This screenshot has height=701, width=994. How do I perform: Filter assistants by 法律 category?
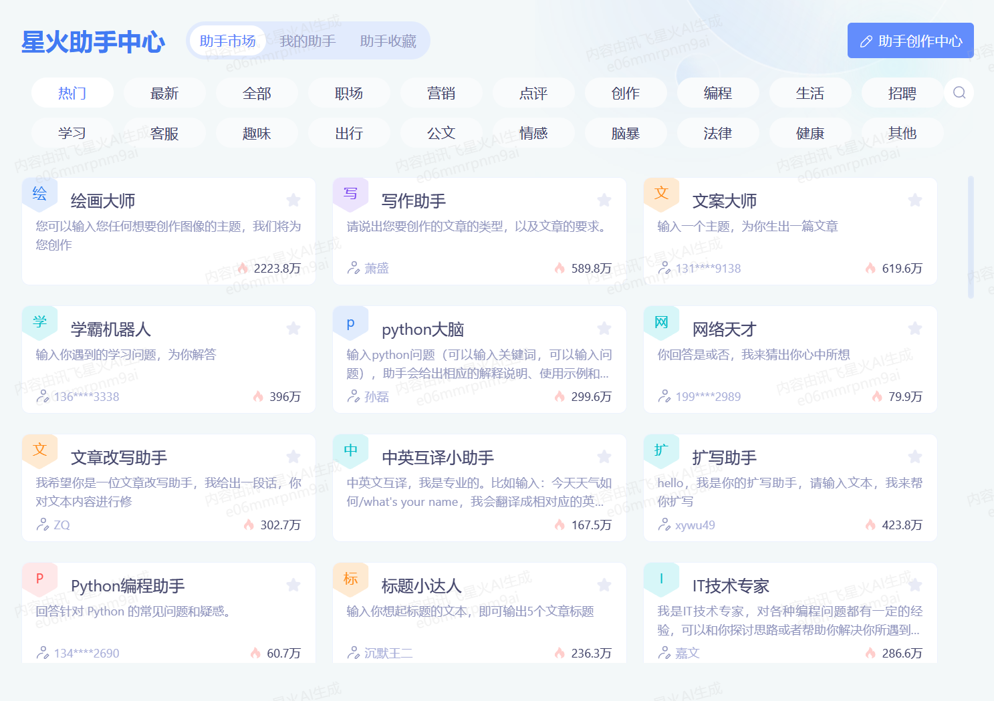(x=717, y=134)
